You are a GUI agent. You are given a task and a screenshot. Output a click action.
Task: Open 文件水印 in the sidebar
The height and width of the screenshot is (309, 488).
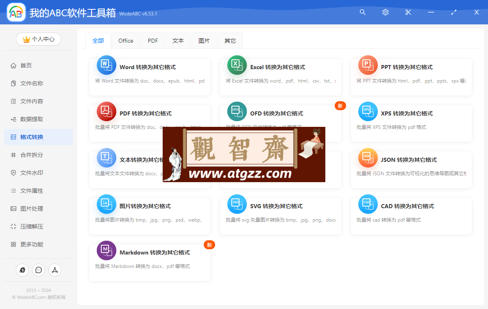[x=39, y=173]
